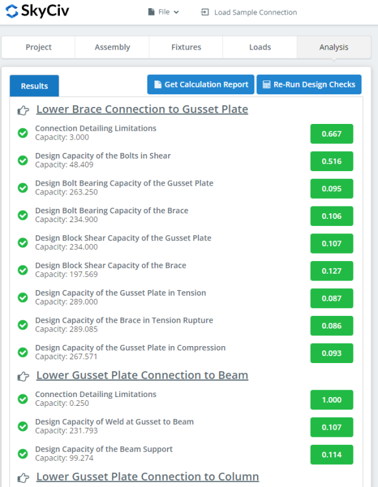The height and width of the screenshot is (487, 378).
Task: Open the File dropdown menu
Action: click(163, 12)
